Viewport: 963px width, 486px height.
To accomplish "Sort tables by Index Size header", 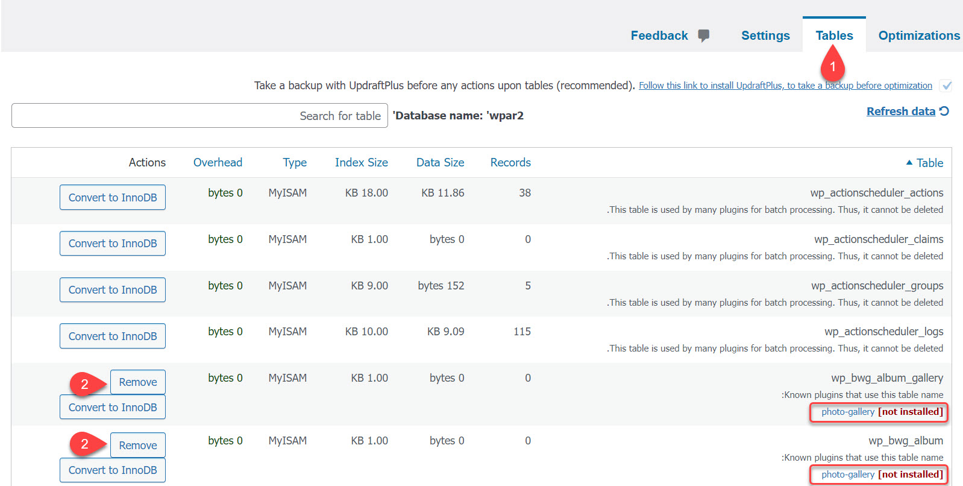I will pos(361,162).
